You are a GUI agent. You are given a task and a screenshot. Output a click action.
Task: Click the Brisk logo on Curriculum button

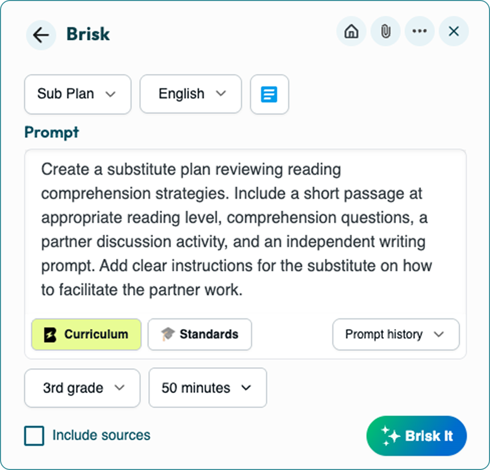(x=50, y=335)
